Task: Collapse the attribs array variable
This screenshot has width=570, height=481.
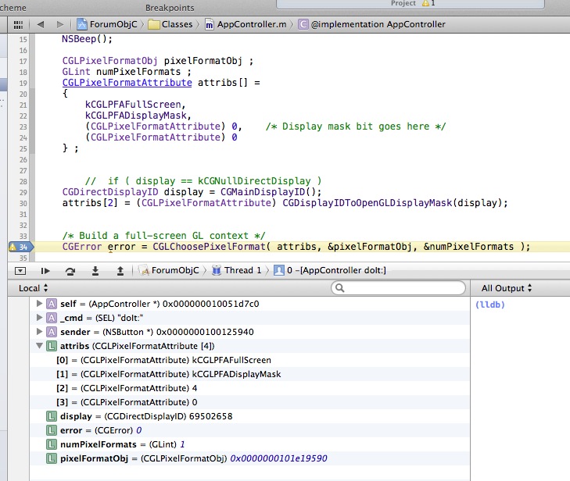Action: pyautogui.click(x=40, y=345)
